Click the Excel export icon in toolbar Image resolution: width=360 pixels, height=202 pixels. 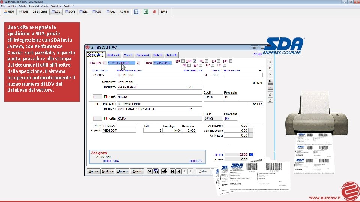coord(146,12)
